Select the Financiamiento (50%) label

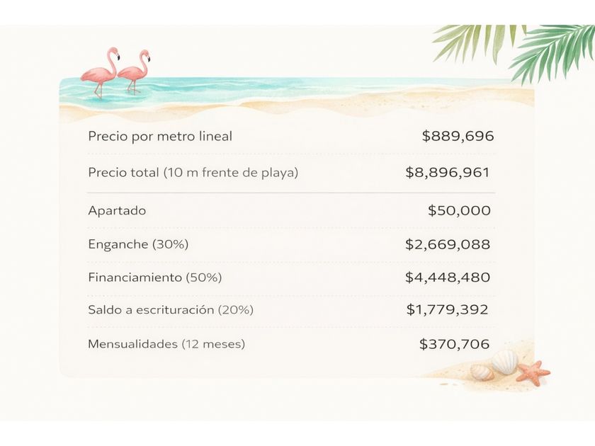155,278
